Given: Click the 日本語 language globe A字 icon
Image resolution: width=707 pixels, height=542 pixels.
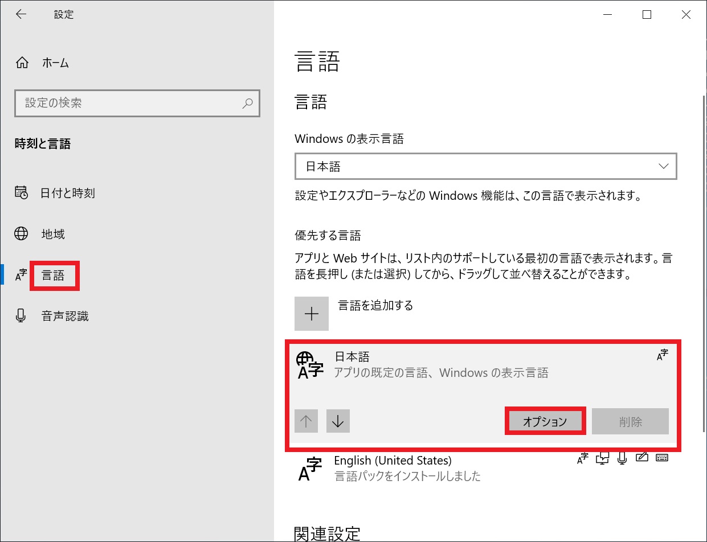Looking at the screenshot, I should (x=310, y=366).
